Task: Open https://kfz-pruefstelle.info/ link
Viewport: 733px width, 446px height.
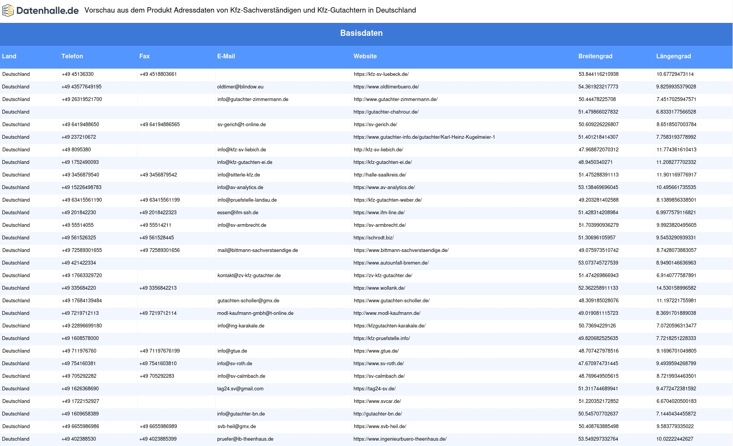Action: click(x=382, y=339)
